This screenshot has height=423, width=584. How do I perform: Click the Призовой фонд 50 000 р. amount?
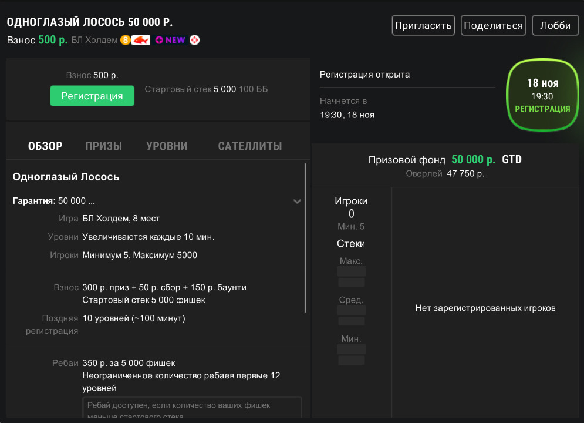tap(473, 160)
